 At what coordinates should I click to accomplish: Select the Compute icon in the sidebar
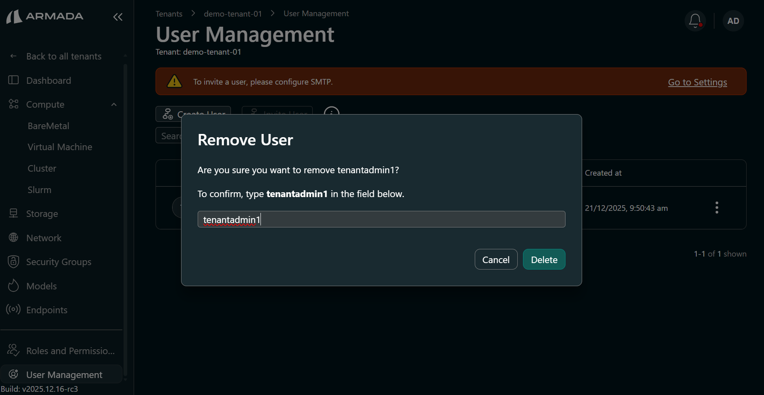coord(13,104)
